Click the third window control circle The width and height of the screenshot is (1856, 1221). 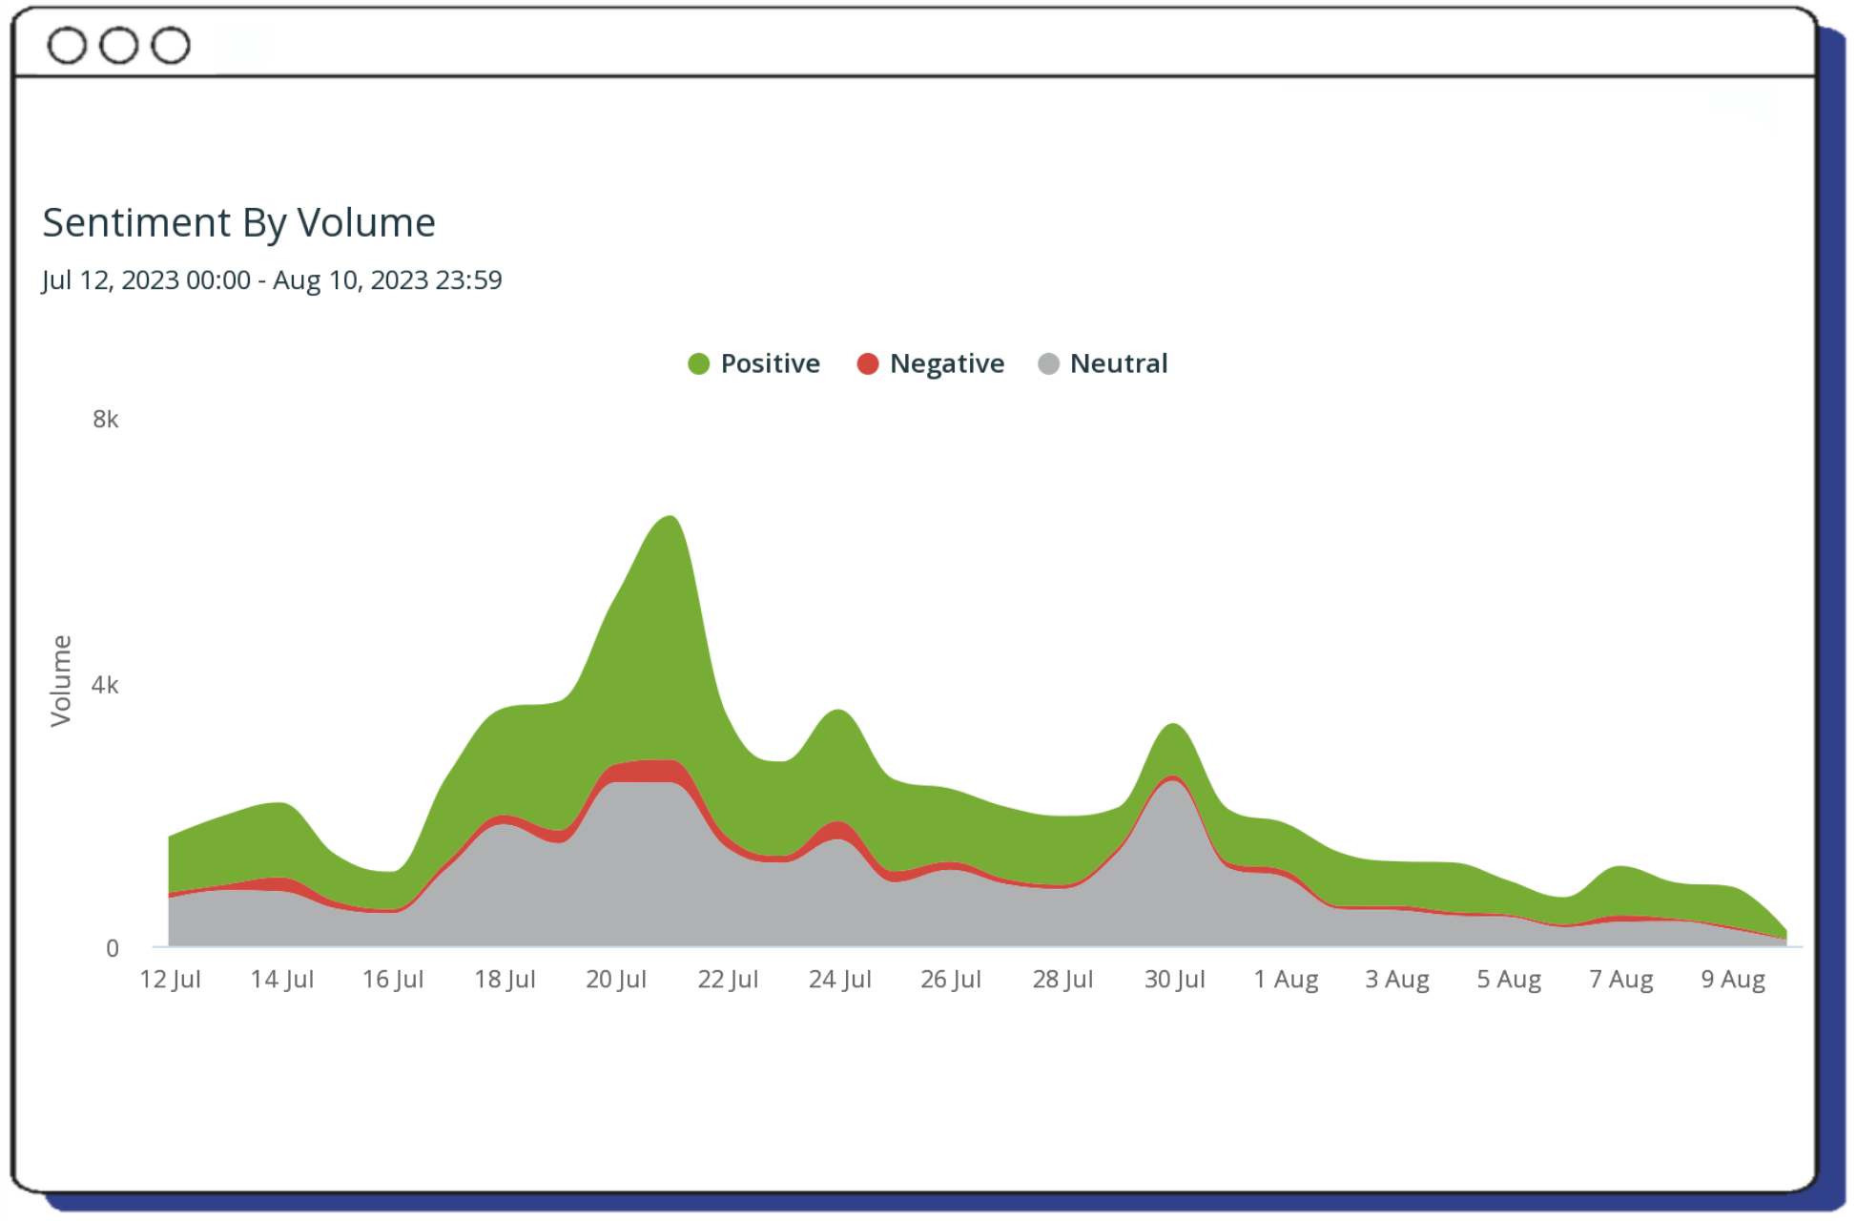tap(171, 45)
